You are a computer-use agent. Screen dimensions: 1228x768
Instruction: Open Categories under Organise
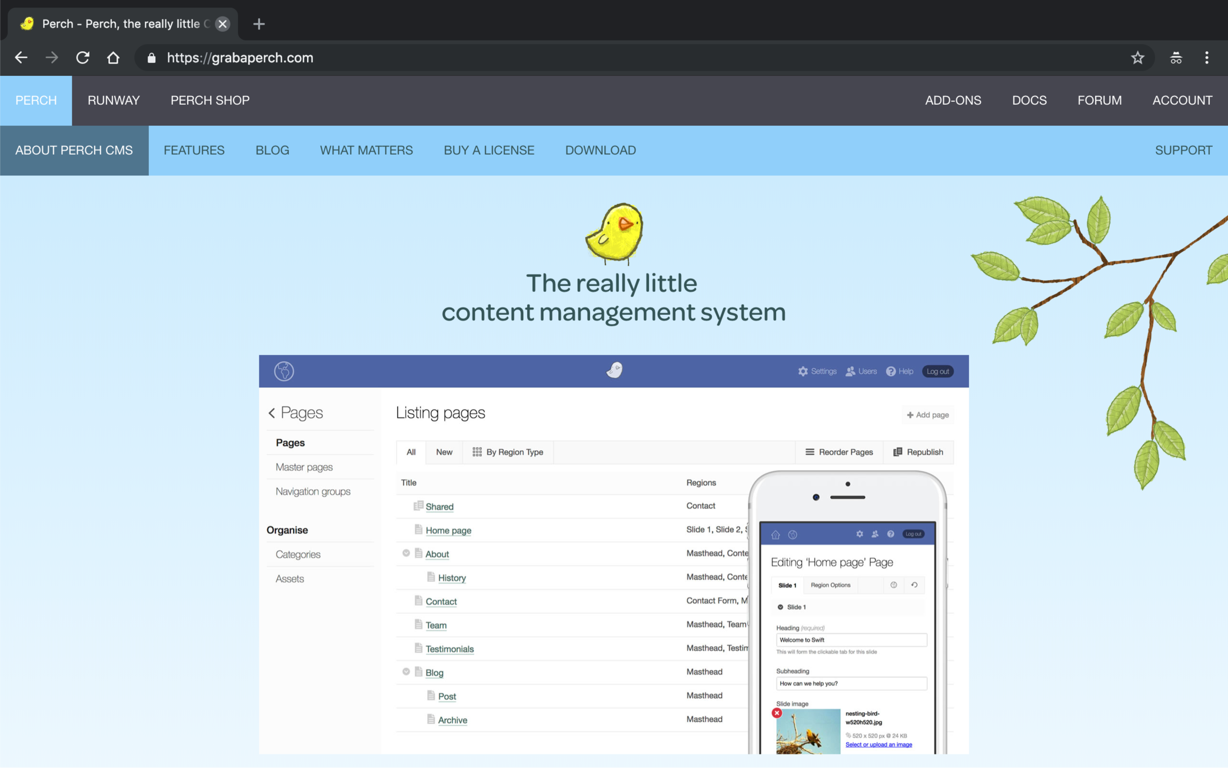point(298,554)
